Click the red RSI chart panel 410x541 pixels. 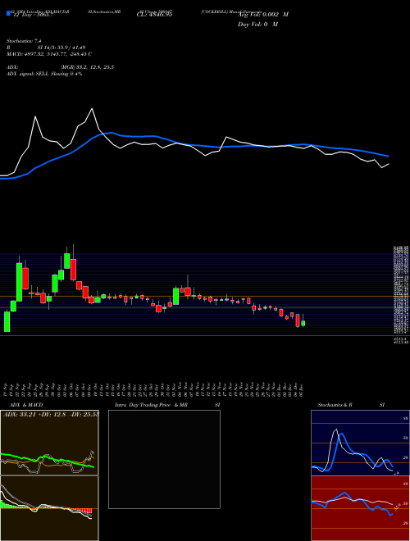pos(360,508)
